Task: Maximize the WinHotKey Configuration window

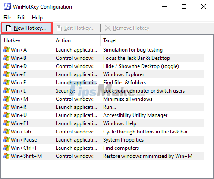Action: pyautogui.click(x=184, y=6)
